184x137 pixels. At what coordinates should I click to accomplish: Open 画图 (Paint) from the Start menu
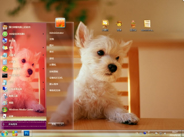tap(12, 103)
